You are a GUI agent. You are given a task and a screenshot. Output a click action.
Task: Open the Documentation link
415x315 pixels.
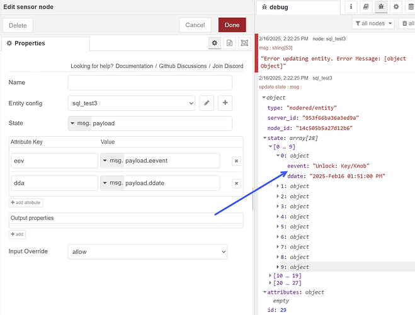tap(133, 66)
